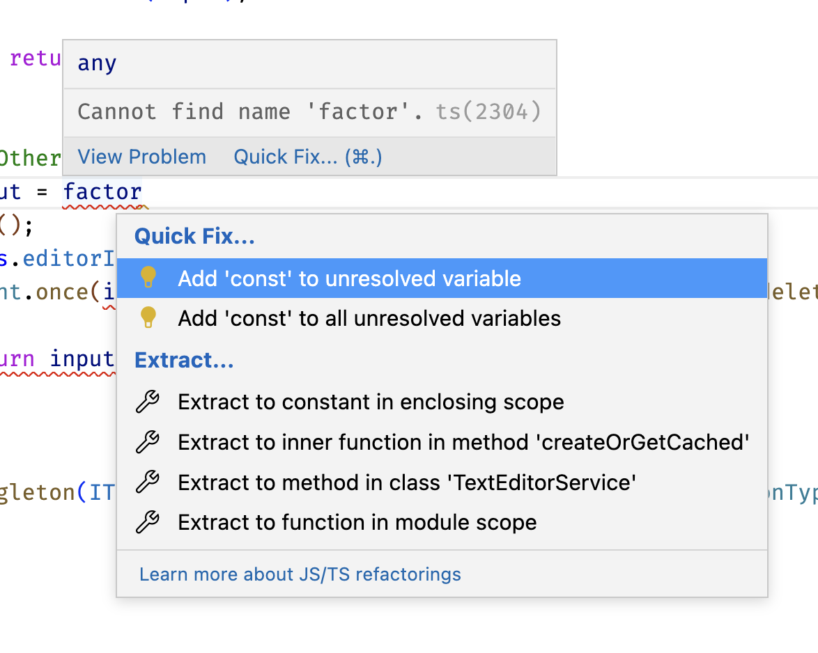
Task: Click wrench icon for 'Extract to constant'
Action: [147, 402]
